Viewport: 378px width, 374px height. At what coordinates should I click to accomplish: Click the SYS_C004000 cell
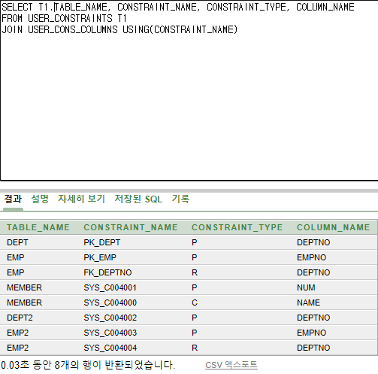tap(110, 303)
